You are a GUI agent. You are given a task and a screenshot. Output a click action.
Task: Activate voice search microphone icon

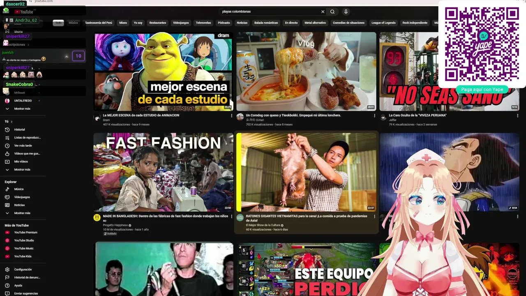pos(346,12)
